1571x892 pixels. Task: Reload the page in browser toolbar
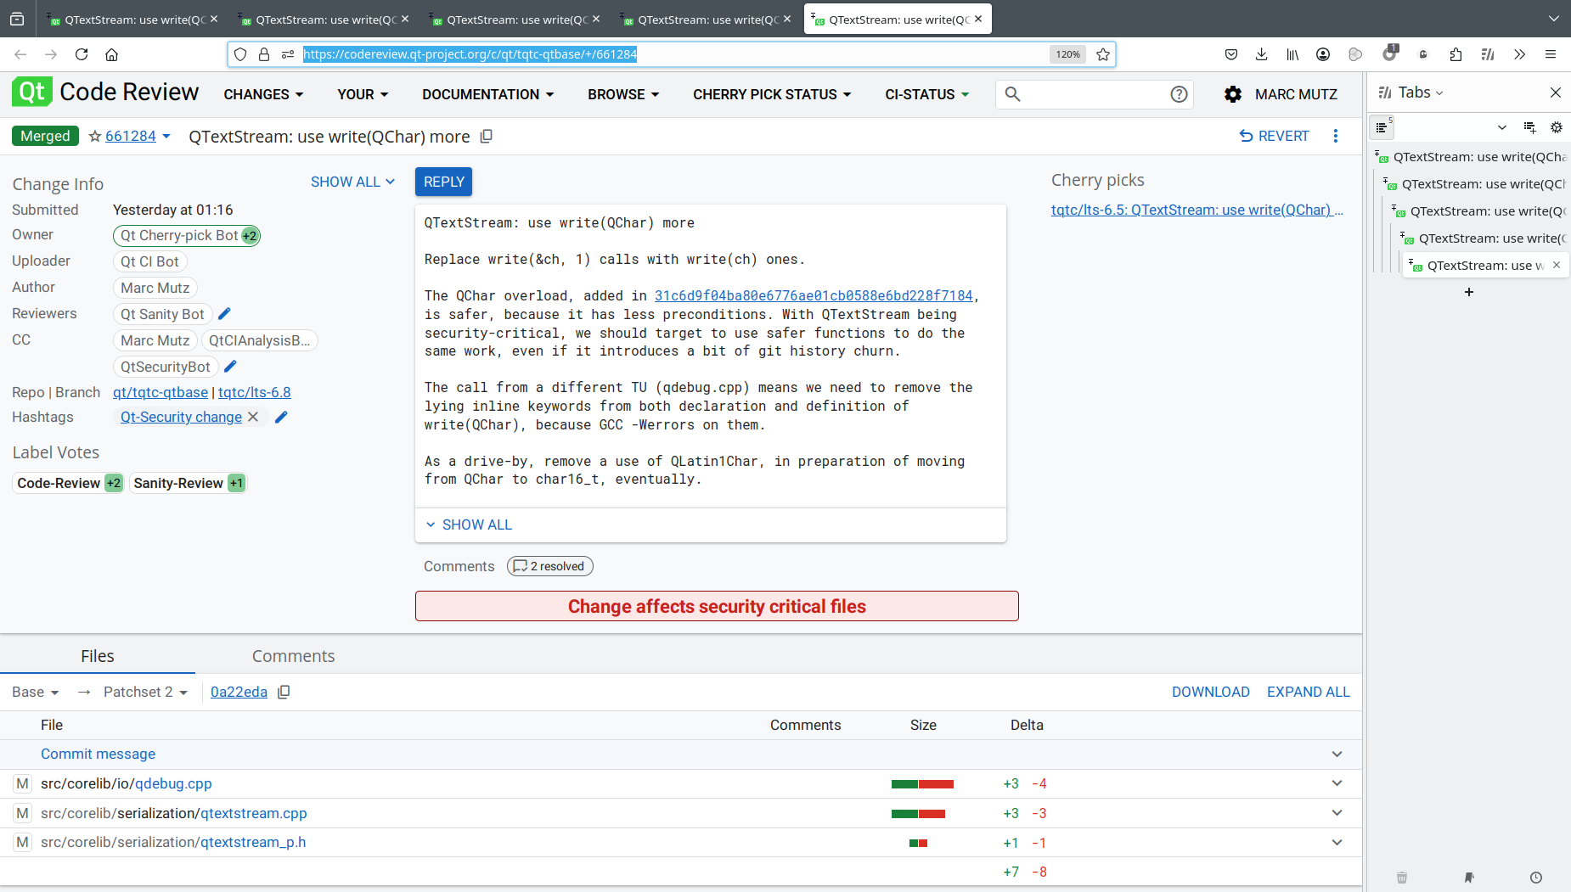(82, 54)
